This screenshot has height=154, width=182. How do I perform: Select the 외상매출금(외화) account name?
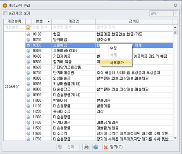click(74, 84)
